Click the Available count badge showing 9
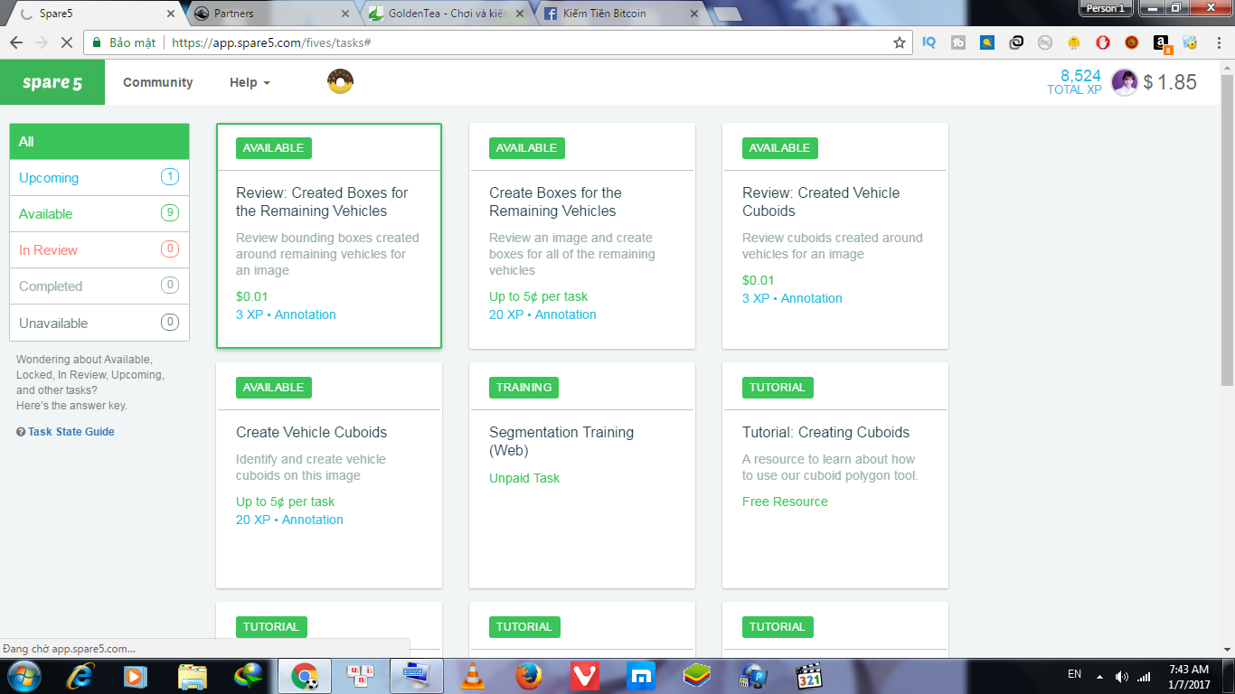Image resolution: width=1235 pixels, height=694 pixels. (170, 213)
